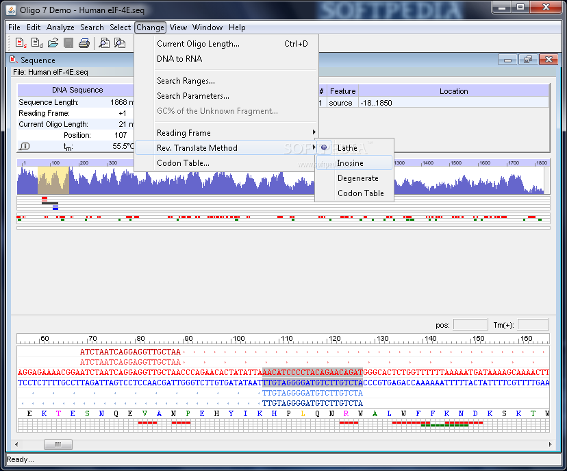Image resolution: width=567 pixels, height=471 pixels.
Task: Choose Search Ranges menu entry
Action: 227,81
